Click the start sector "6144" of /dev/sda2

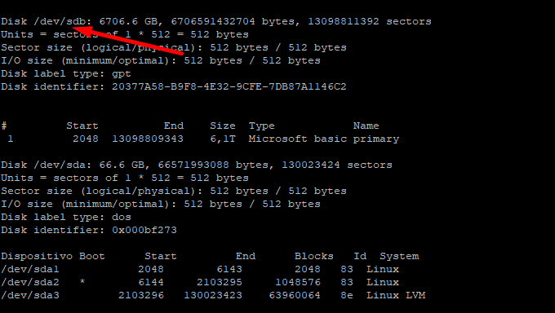click(x=151, y=283)
